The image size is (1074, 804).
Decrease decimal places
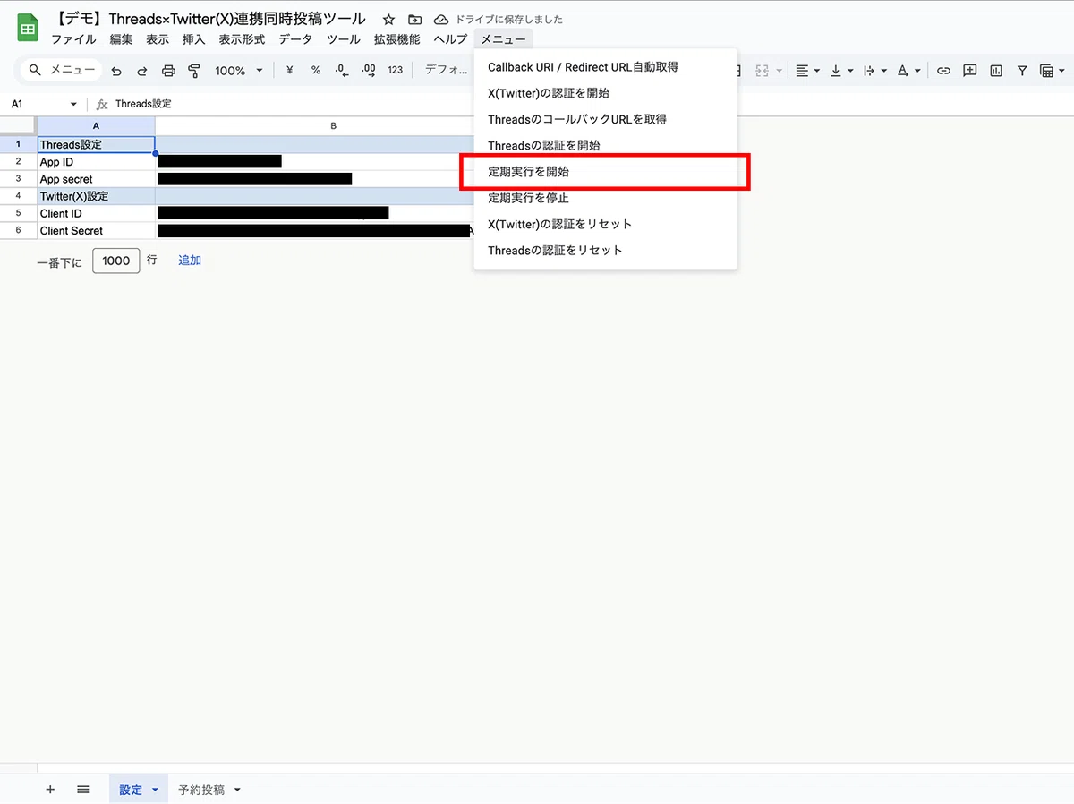pos(341,70)
